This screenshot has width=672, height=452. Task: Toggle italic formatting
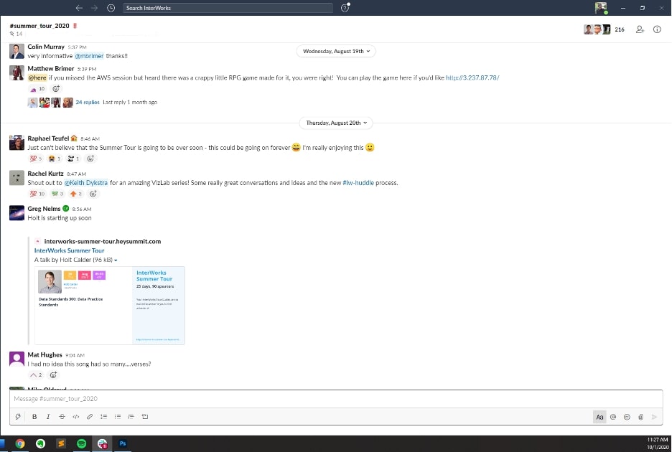(x=48, y=416)
